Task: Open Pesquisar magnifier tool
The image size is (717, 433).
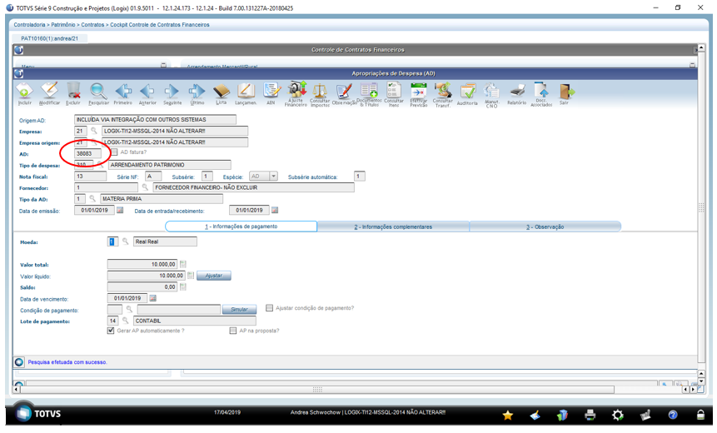Action: tap(98, 92)
